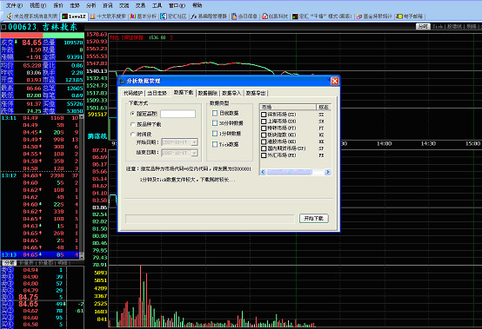
Task: Select the level2 toolbar item
Action: [x=74, y=16]
